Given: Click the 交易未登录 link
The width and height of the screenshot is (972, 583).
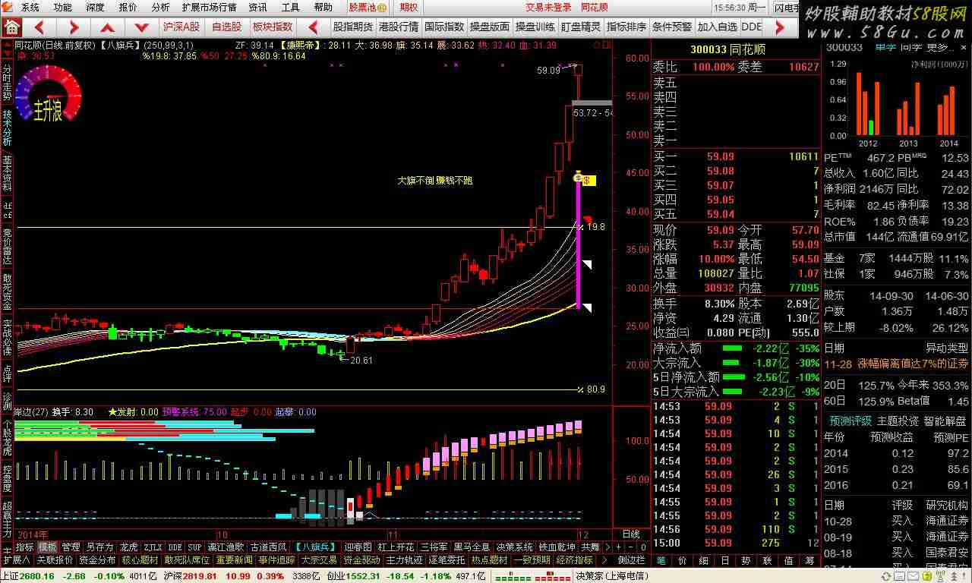Looking at the screenshot, I should coord(548,8).
